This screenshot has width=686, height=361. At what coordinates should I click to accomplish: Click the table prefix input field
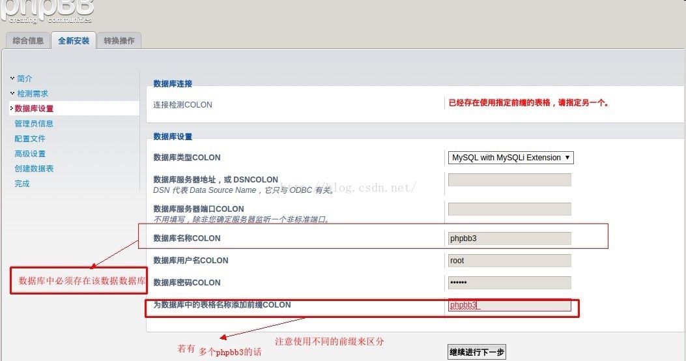(509, 305)
